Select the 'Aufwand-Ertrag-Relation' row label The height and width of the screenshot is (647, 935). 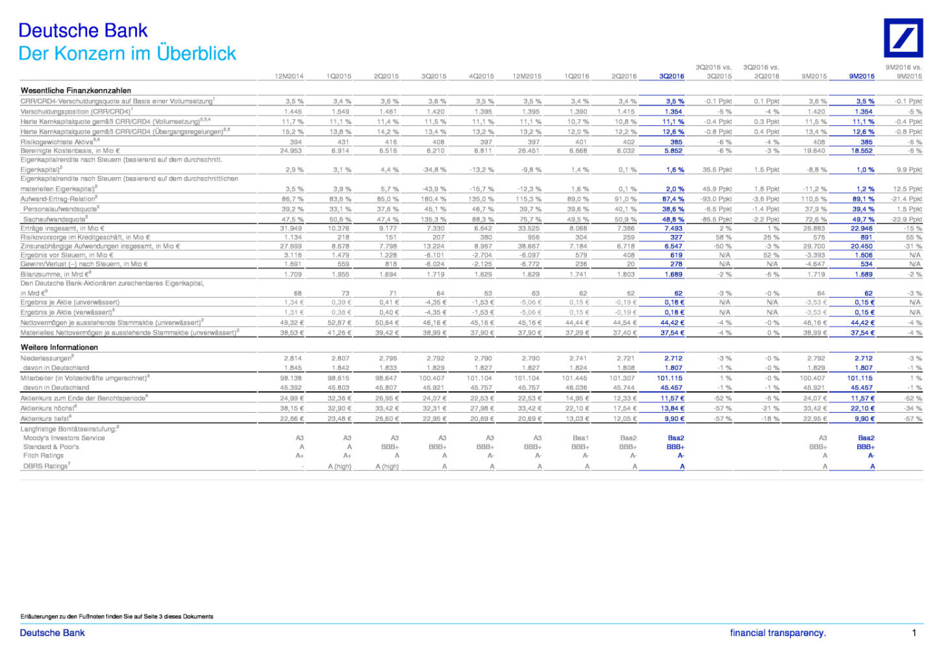coord(59,199)
